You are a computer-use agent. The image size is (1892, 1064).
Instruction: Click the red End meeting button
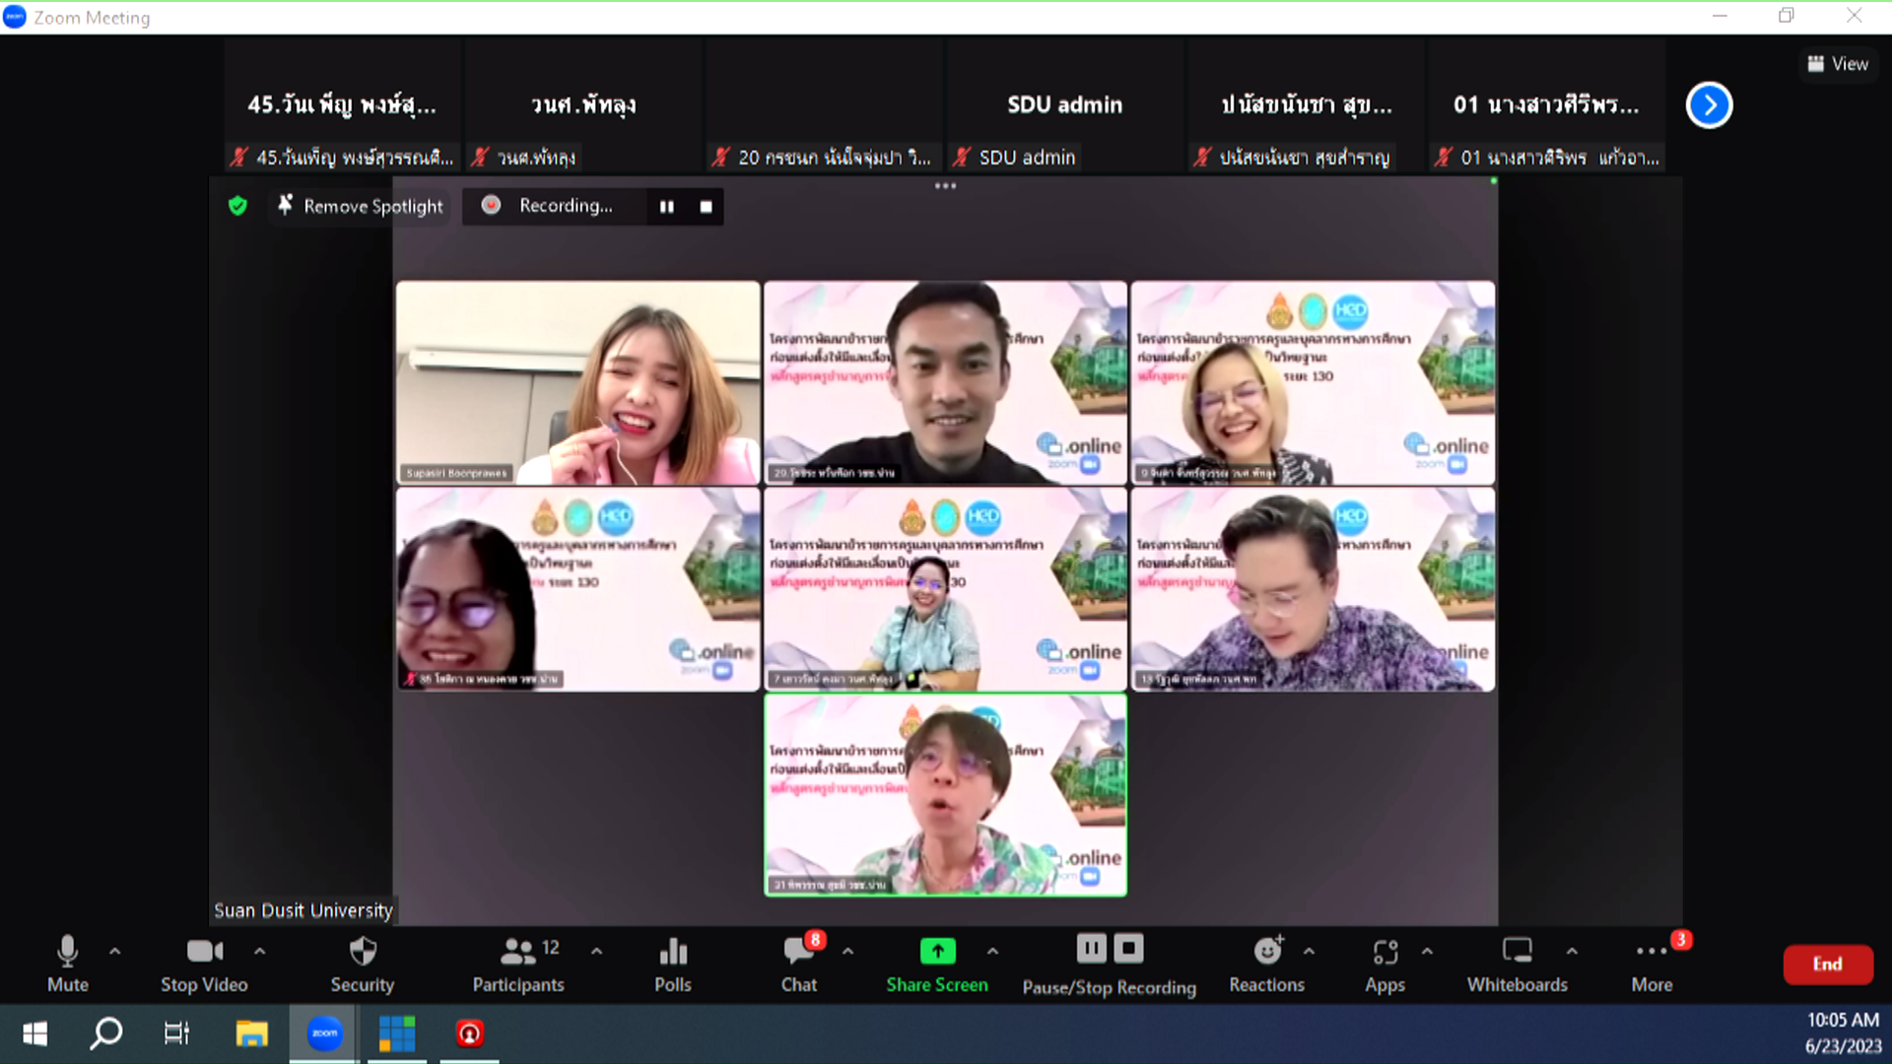(1827, 964)
